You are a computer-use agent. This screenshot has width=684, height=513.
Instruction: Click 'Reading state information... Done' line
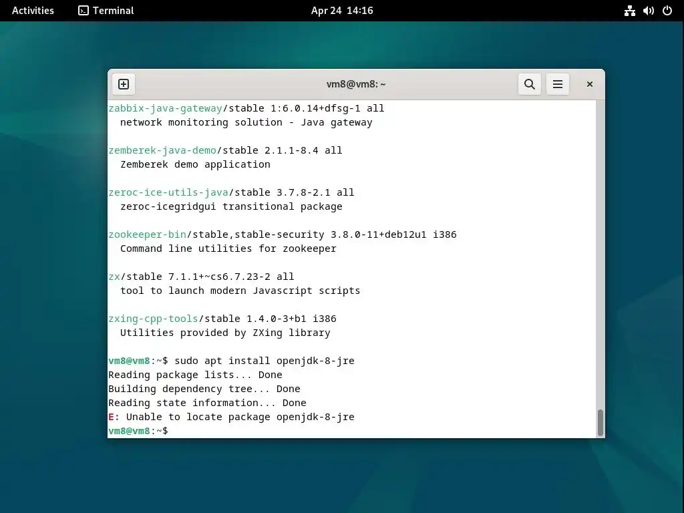(207, 403)
